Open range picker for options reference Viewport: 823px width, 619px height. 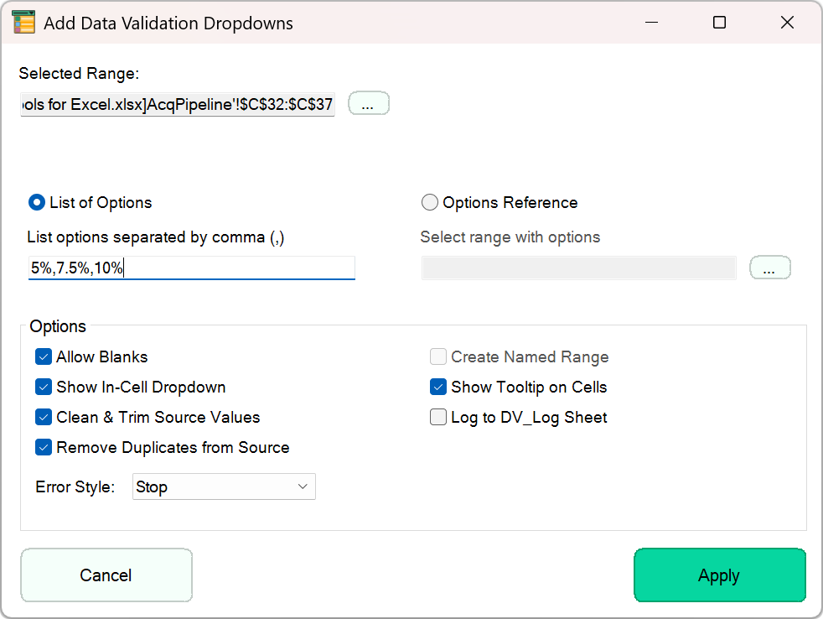(770, 268)
